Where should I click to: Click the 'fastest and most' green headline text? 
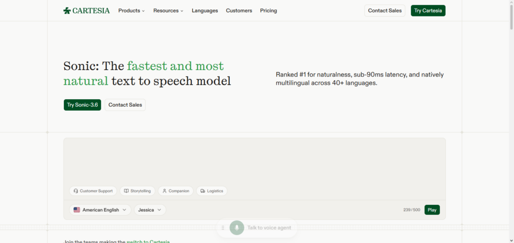click(x=175, y=66)
